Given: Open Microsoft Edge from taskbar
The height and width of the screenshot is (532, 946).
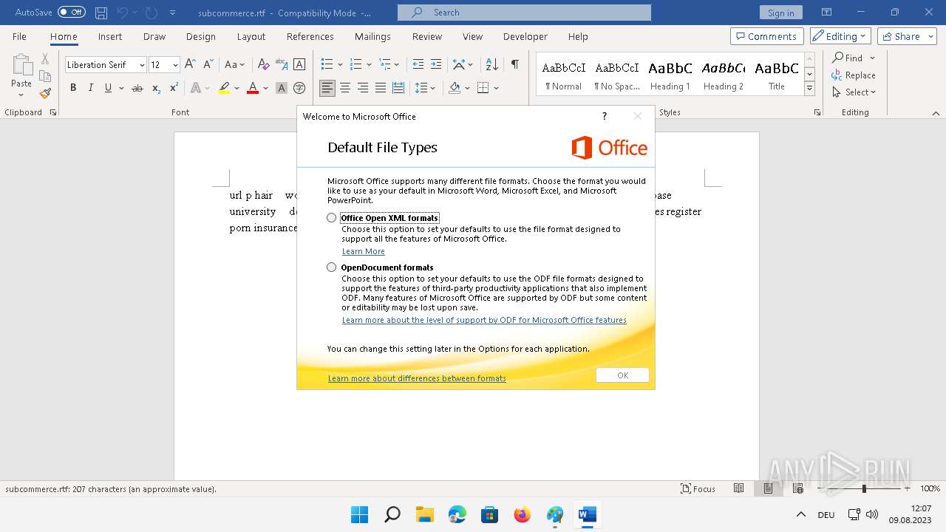Looking at the screenshot, I should point(457,514).
